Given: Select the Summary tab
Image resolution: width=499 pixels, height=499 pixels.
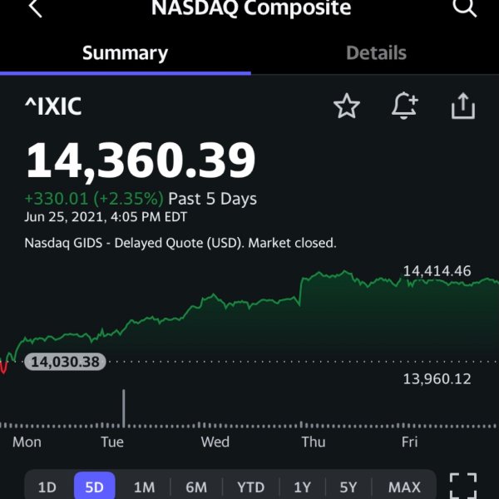Looking at the screenshot, I should (x=125, y=53).
